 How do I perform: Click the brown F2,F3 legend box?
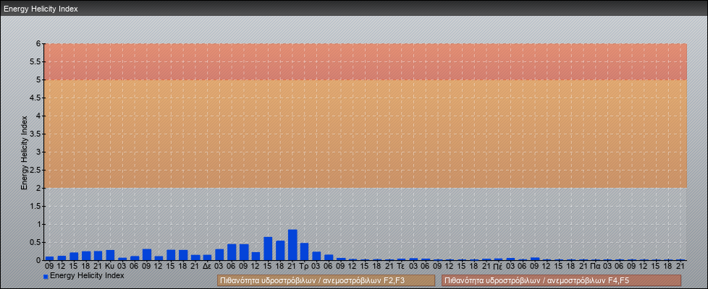(326, 280)
